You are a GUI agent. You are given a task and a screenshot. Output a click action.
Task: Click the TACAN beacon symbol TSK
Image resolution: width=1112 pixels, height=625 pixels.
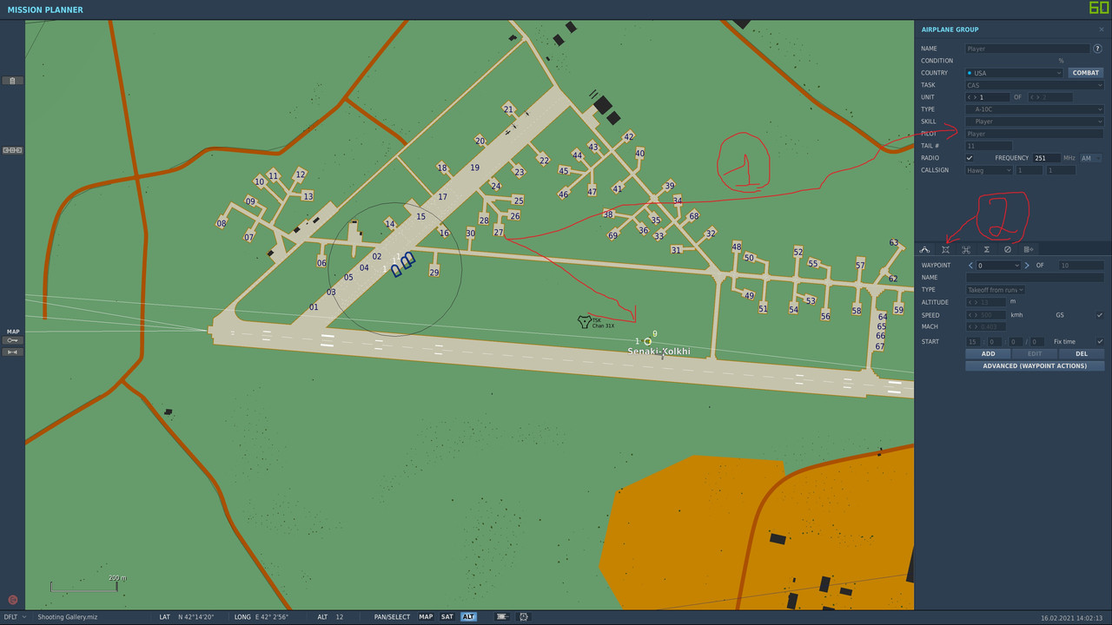pos(584,321)
